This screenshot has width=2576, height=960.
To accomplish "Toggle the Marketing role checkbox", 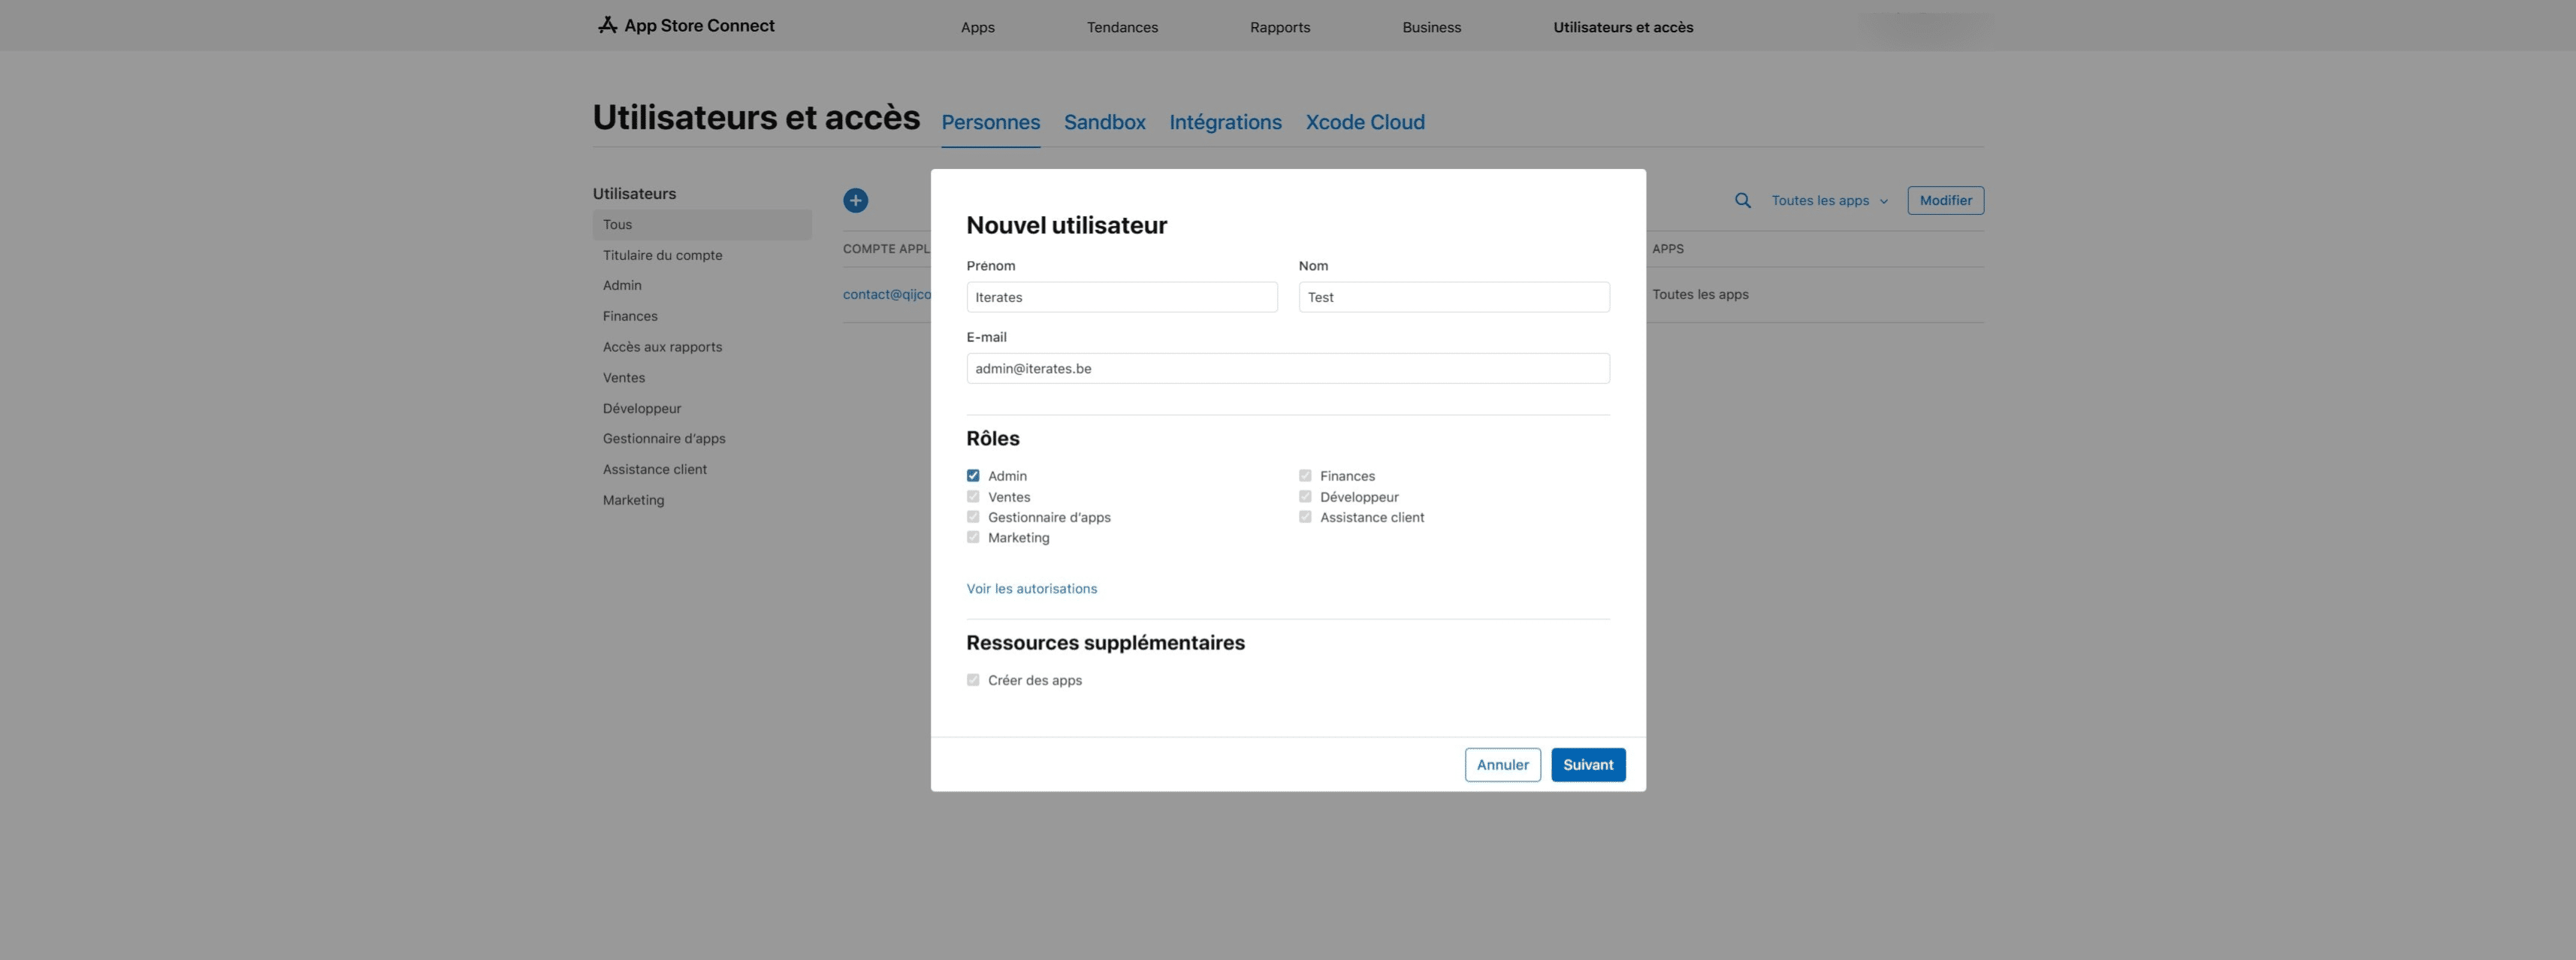I will (x=973, y=538).
